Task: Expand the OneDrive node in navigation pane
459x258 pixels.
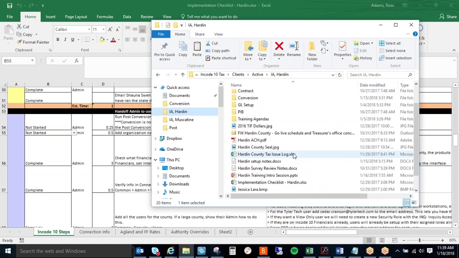Action: click(155, 149)
